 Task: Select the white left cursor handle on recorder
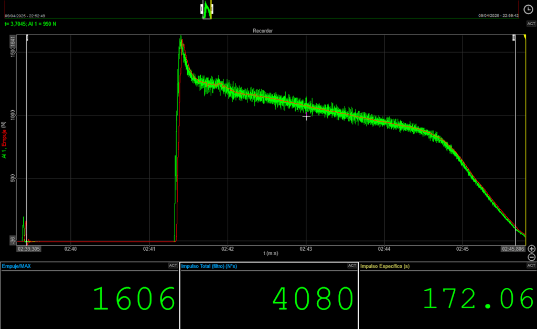click(x=27, y=38)
